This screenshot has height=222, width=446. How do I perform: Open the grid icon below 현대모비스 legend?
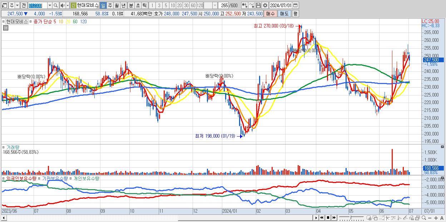(5, 28)
